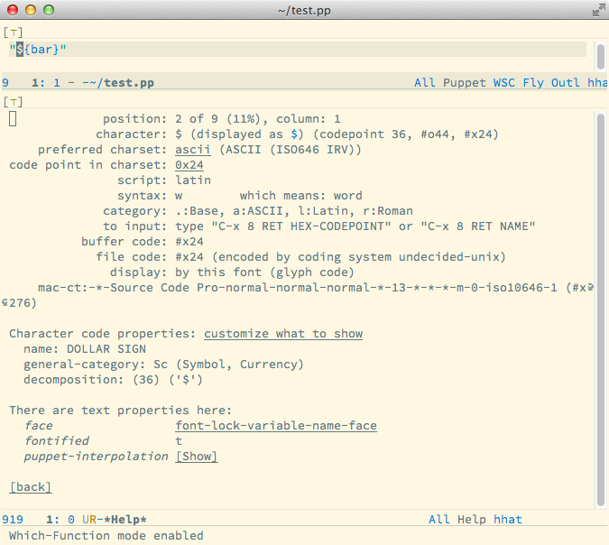Viewport: 609px width, 545px height.
Task: Open font-lock-variable-name-face link
Action: (x=276, y=426)
